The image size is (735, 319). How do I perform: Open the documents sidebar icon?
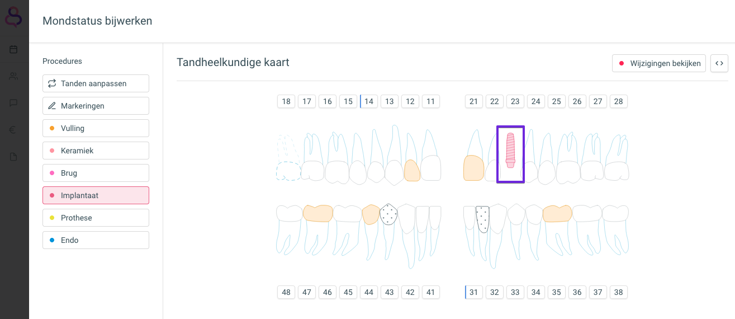[13, 157]
